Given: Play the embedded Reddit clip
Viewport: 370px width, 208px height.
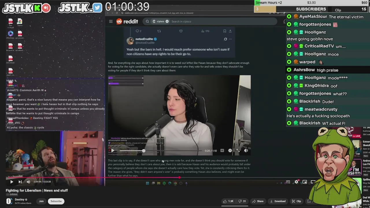Looking at the screenshot, I should 113,151.
